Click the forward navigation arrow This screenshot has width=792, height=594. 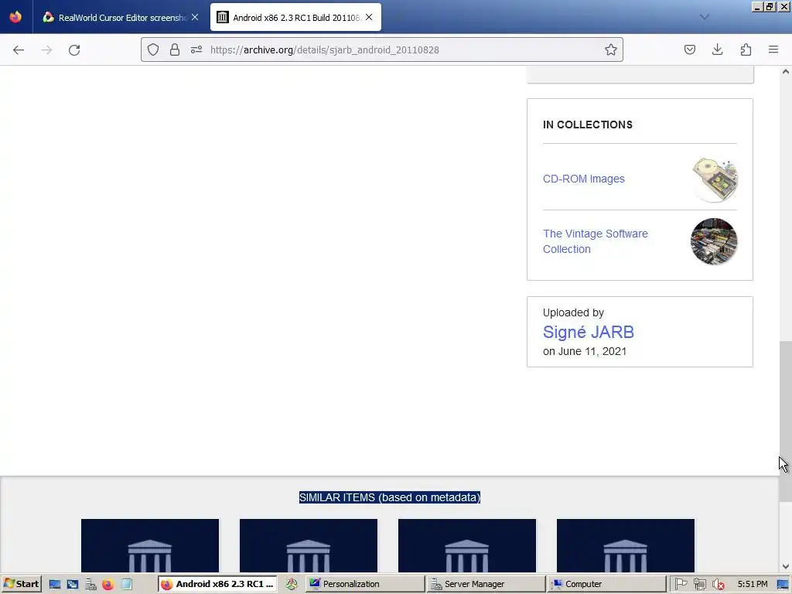pyautogui.click(x=46, y=50)
